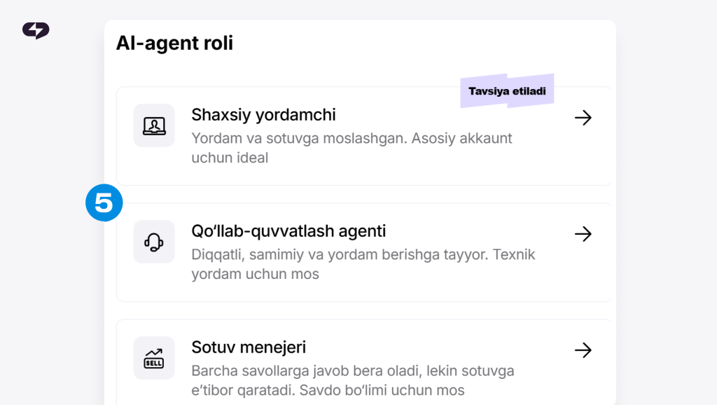717x405 pixels.
Task: Open Qo'llab-quvvatlash agenti via its arrow
Action: tap(583, 234)
